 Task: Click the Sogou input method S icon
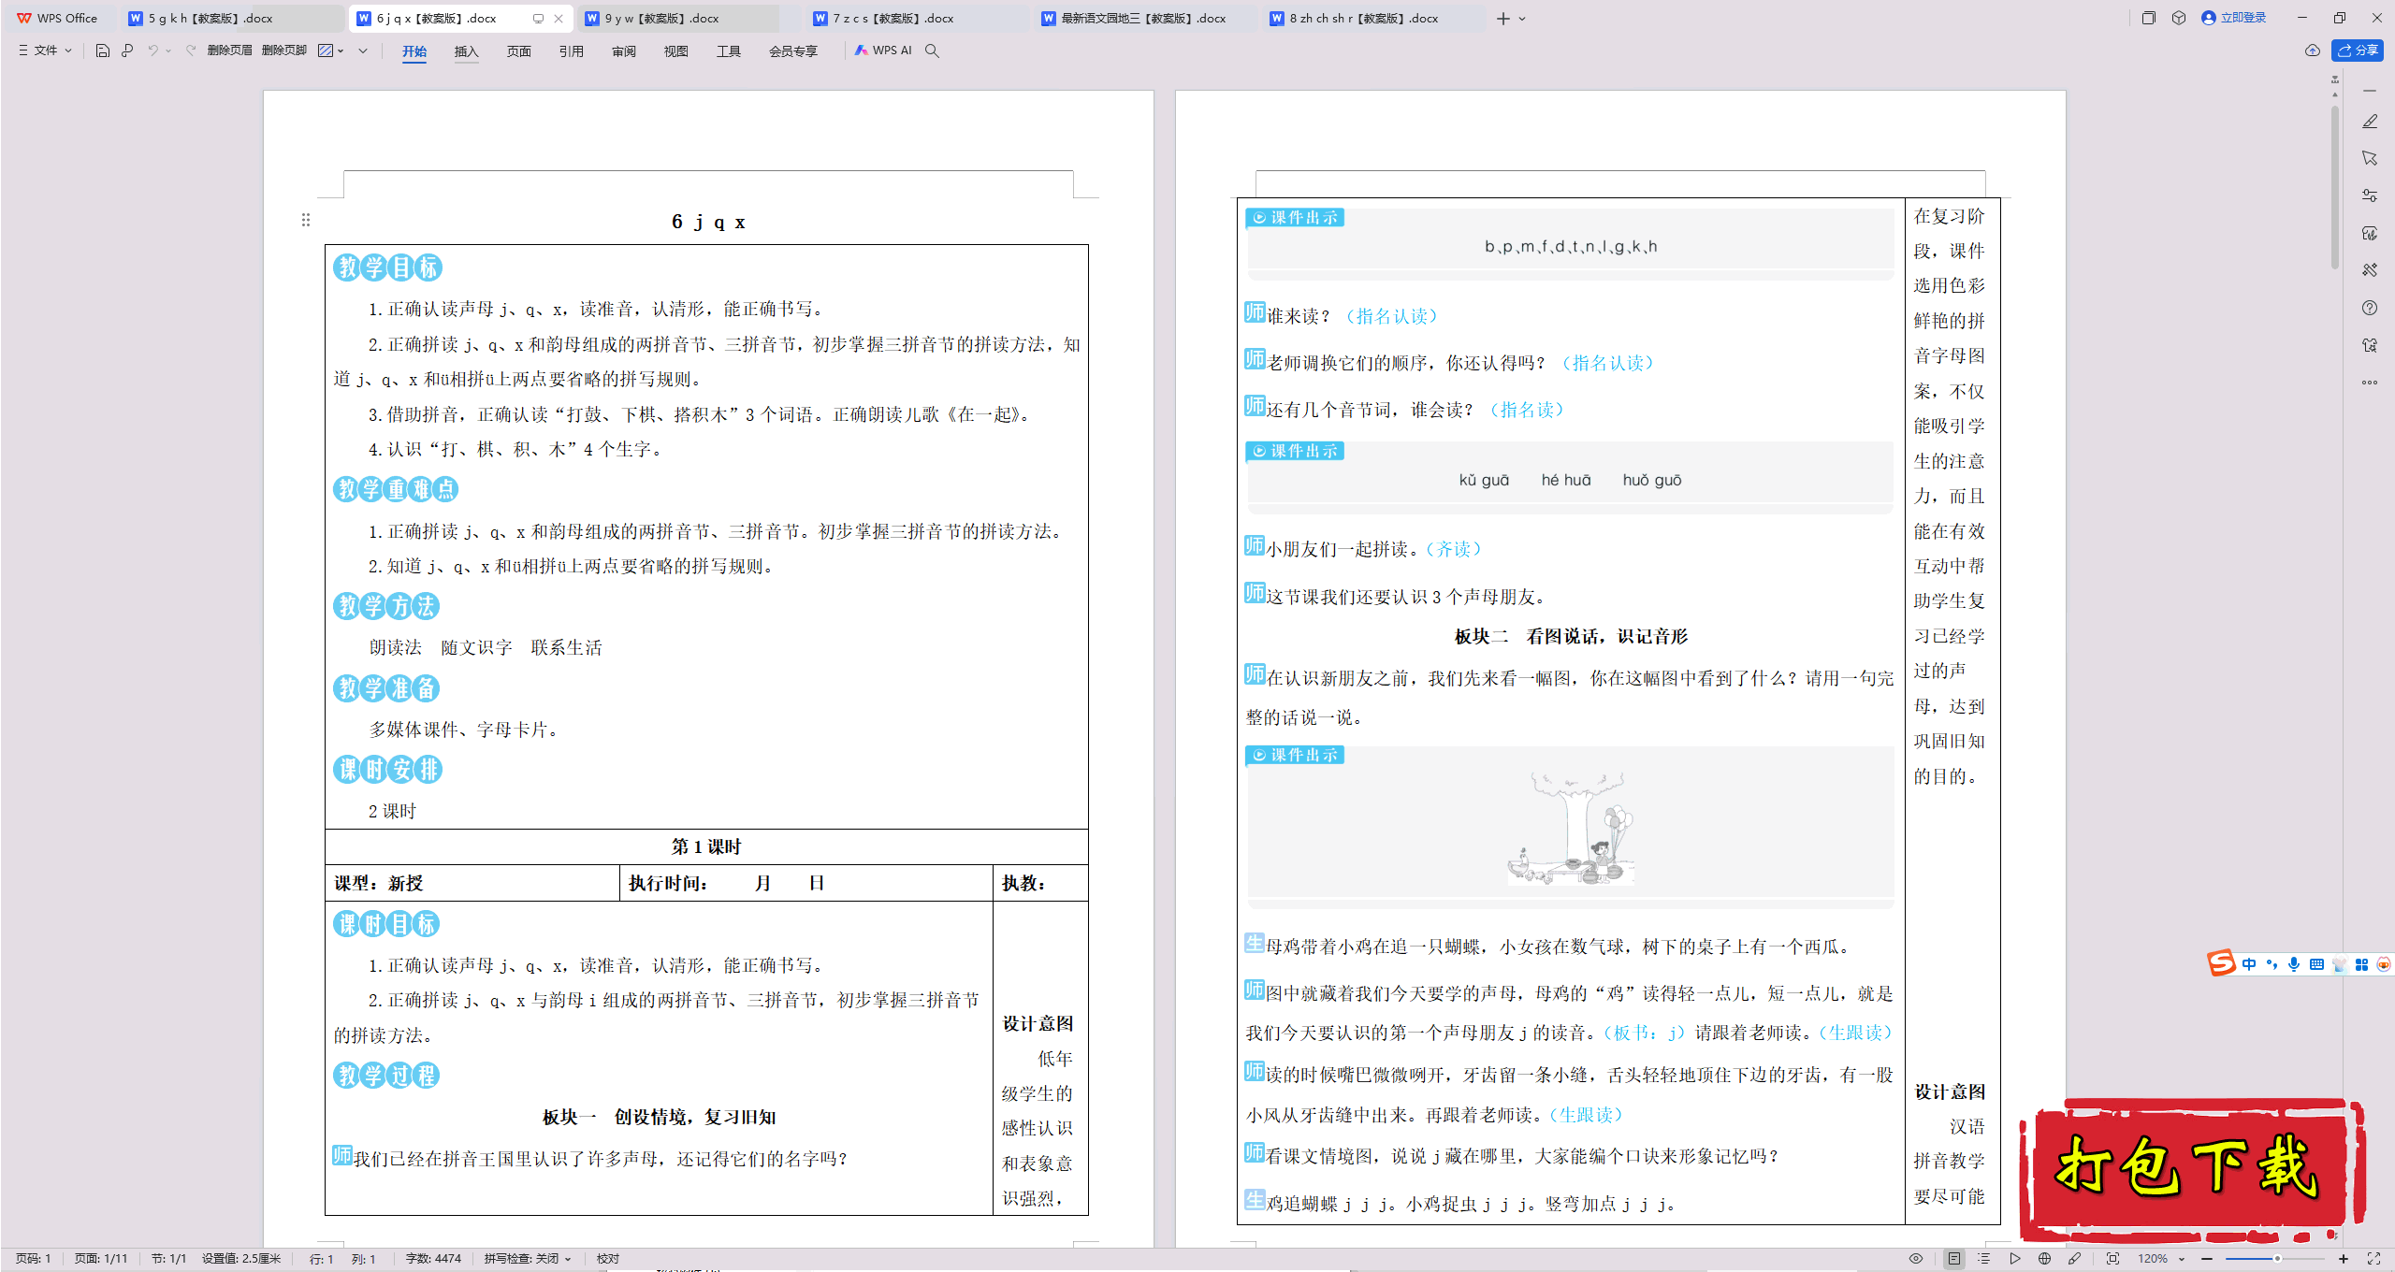(x=2221, y=963)
